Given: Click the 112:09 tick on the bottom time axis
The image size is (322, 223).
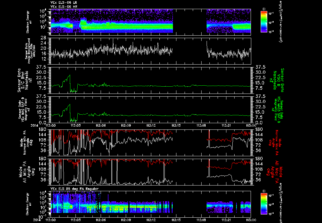Looking at the screenshot, I should point(126,220).
